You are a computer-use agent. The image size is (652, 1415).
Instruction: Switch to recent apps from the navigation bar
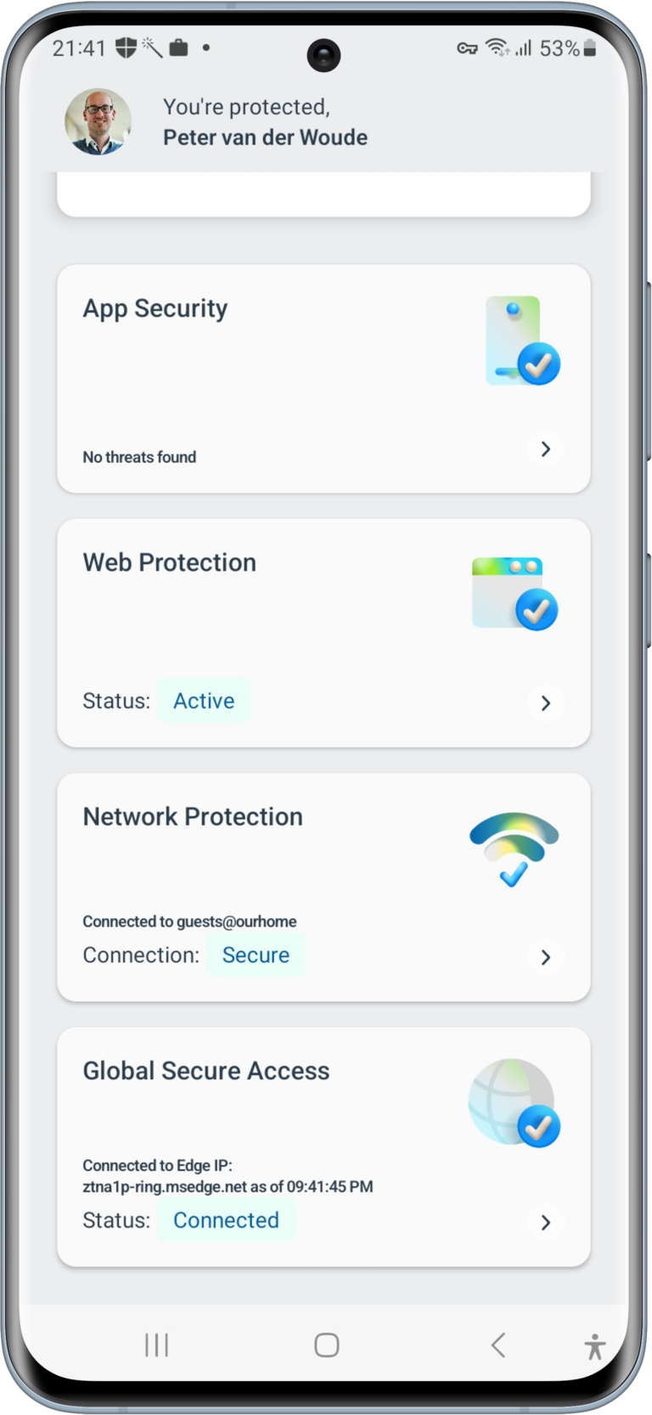coord(156,1346)
